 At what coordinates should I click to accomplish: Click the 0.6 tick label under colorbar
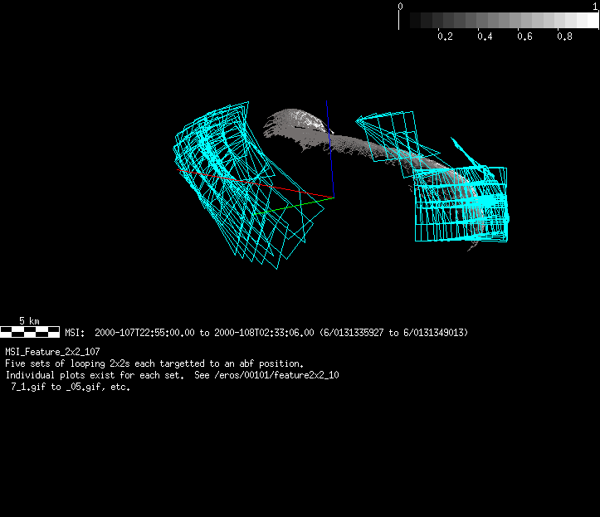click(x=524, y=37)
